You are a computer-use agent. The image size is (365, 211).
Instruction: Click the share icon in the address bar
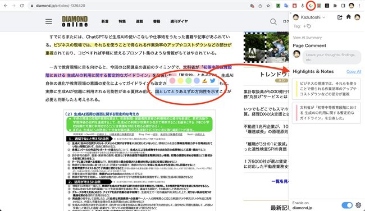(260, 6)
